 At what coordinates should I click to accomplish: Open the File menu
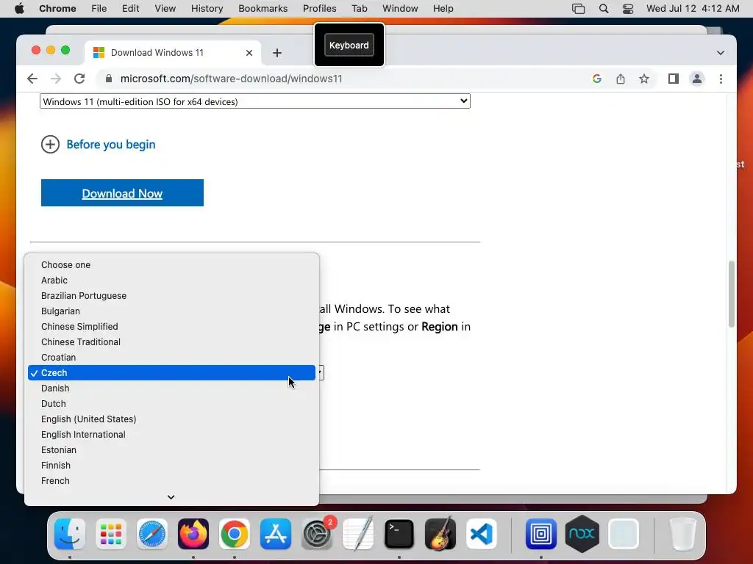(99, 9)
